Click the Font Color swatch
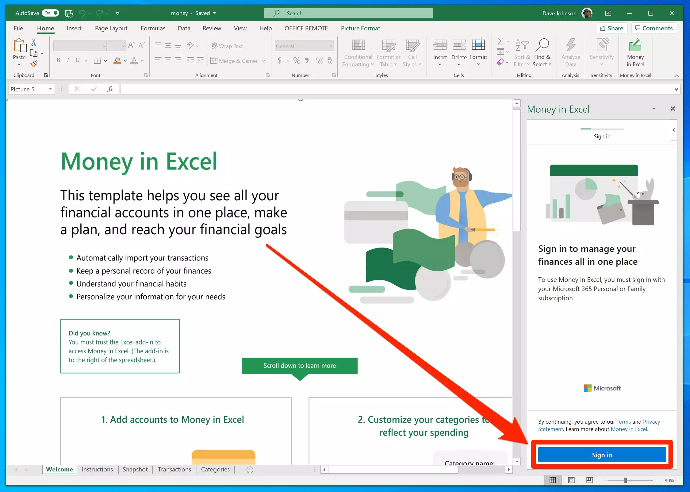The height and width of the screenshot is (492, 690). [x=134, y=60]
